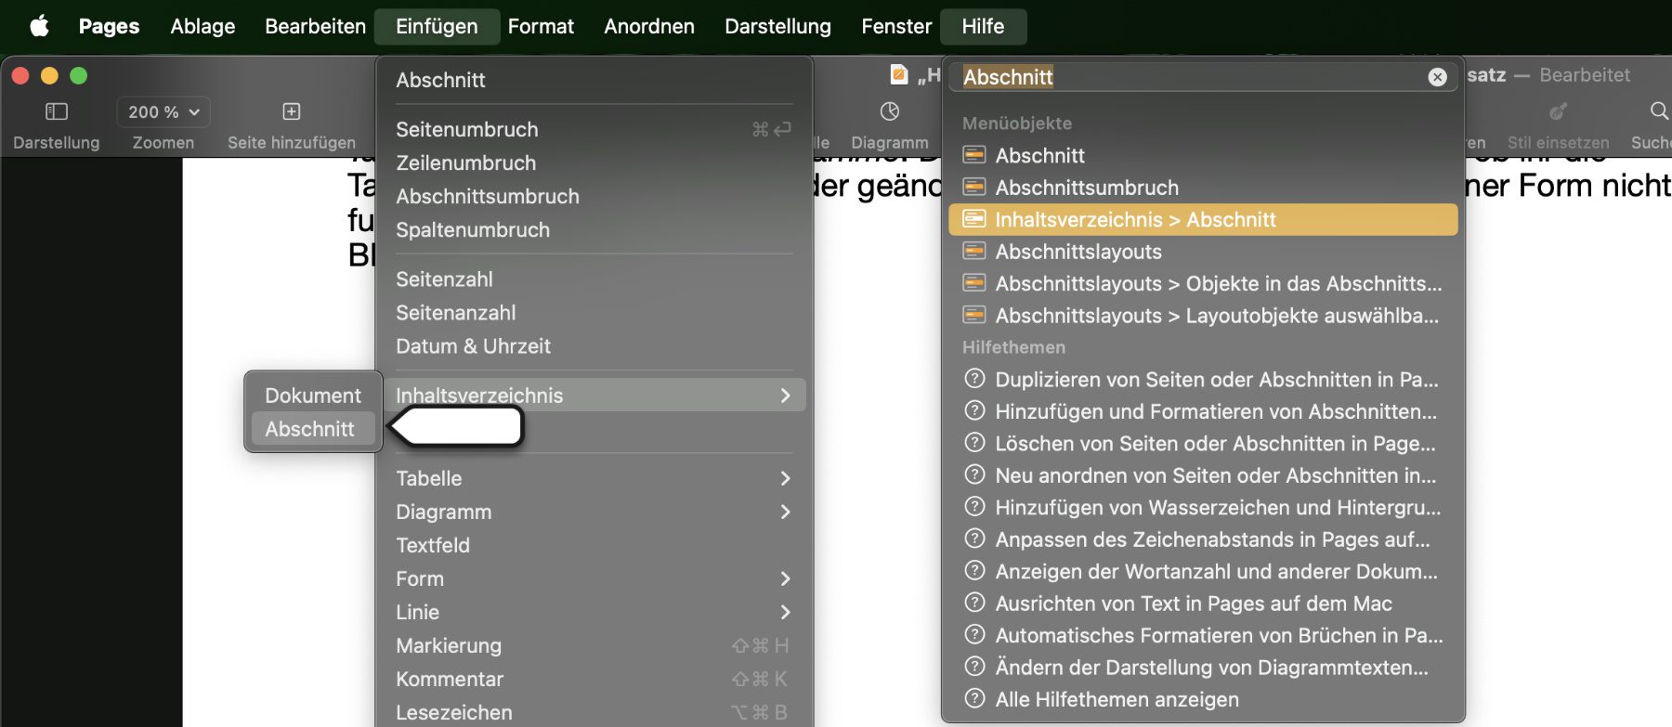Image resolution: width=1672 pixels, height=727 pixels.
Task: Open the Format menu
Action: pyautogui.click(x=541, y=26)
